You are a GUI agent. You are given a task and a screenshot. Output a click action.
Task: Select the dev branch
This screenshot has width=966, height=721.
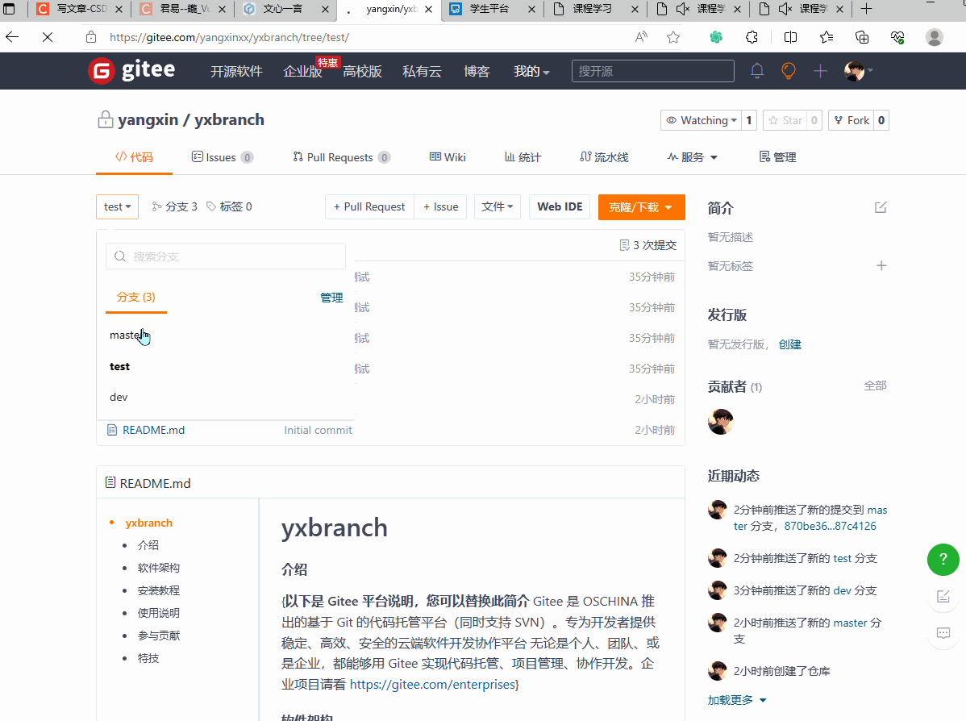click(x=226, y=397)
